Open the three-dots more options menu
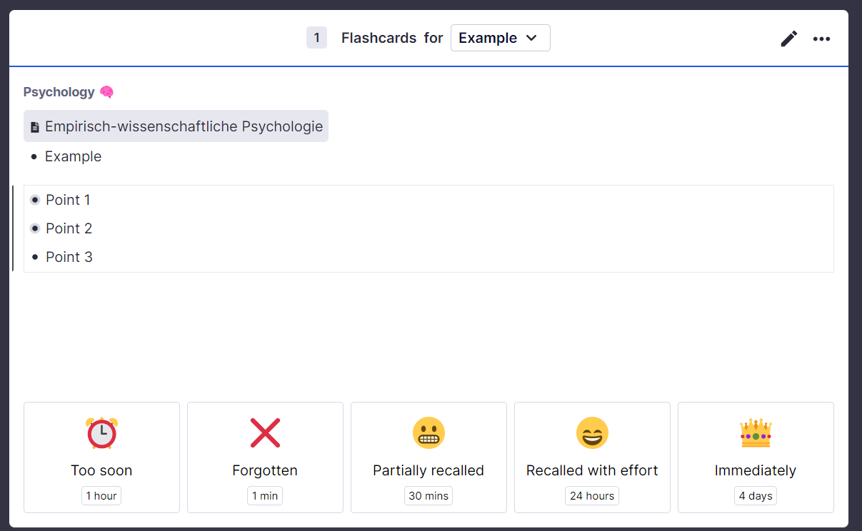 [x=821, y=39]
